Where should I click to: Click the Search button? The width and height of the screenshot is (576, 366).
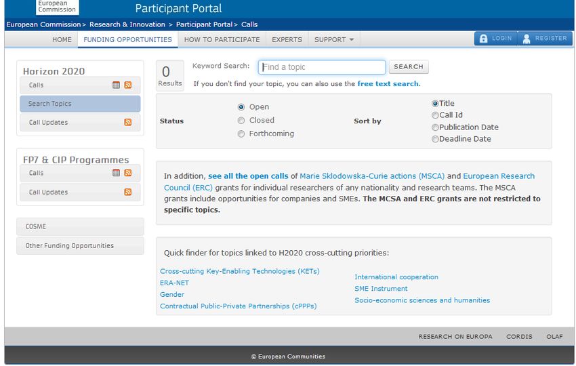coord(409,67)
